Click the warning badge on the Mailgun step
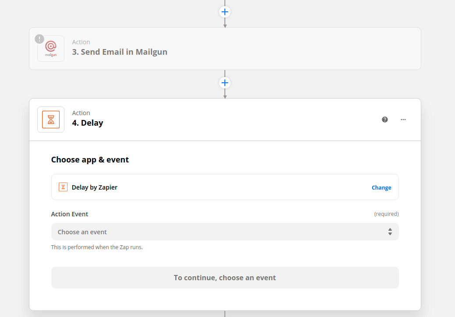Screen dimensions: 455x317 click(39, 39)
